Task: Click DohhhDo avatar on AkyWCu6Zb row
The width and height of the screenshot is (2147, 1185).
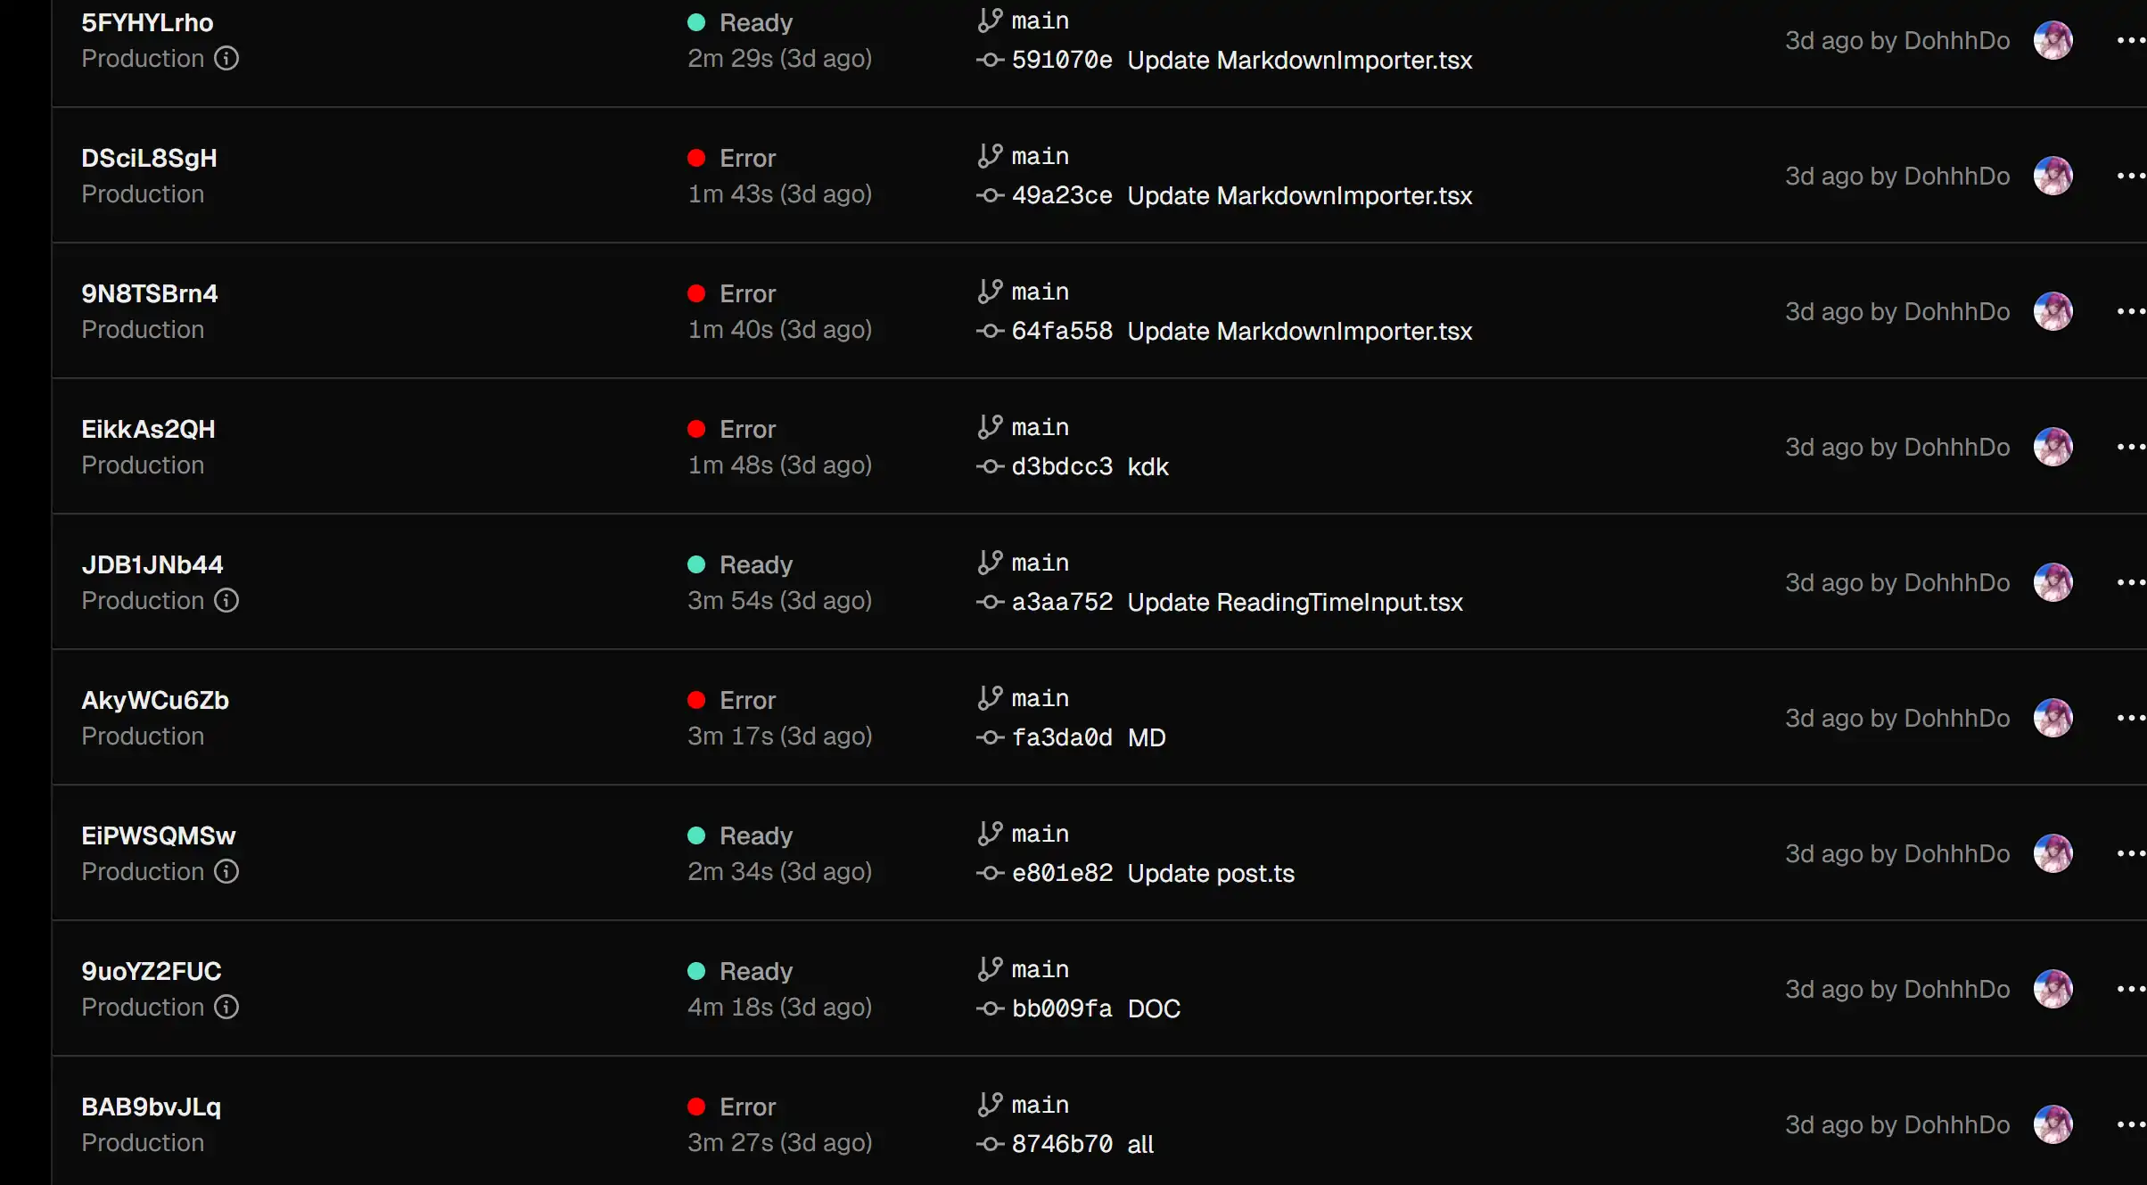Action: [x=2052, y=718]
